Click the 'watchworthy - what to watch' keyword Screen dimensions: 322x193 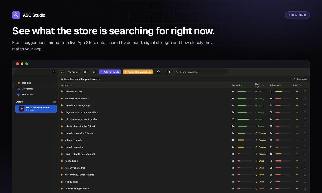point(80,175)
